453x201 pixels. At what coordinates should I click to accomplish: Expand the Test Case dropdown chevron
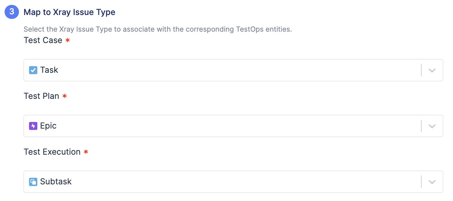point(432,70)
